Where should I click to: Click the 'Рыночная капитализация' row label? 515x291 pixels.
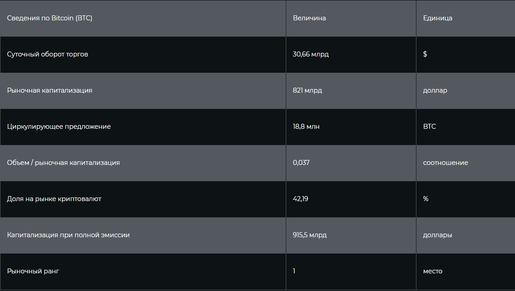click(x=50, y=90)
